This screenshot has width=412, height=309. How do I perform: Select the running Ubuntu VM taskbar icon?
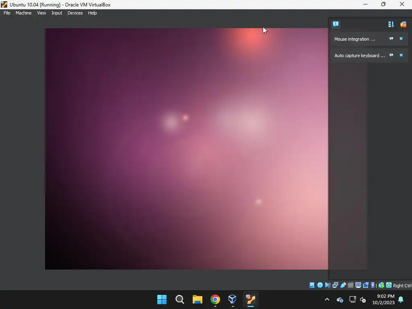[250, 299]
